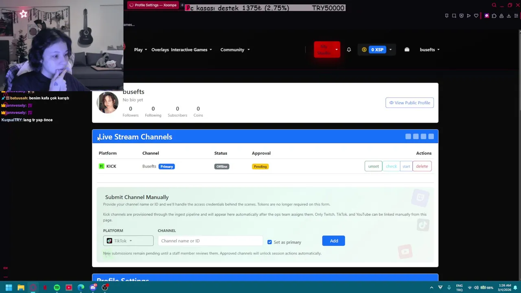Click the start button for KICK channel
This screenshot has height=293, width=521.
pos(406,166)
